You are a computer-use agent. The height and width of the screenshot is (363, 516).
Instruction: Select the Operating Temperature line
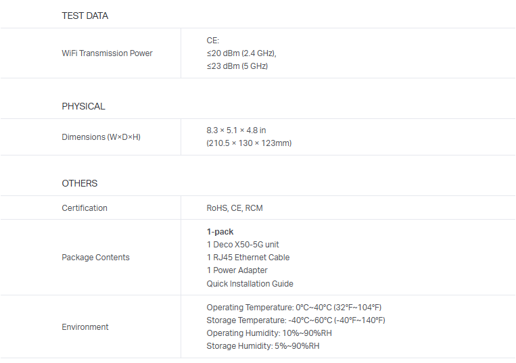[294, 307]
